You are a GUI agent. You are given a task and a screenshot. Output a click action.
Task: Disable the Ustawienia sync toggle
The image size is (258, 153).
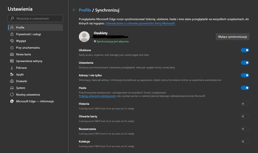[245, 63]
